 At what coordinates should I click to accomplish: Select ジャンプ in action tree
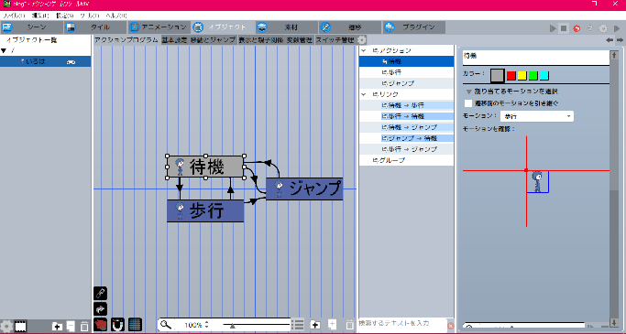click(406, 83)
